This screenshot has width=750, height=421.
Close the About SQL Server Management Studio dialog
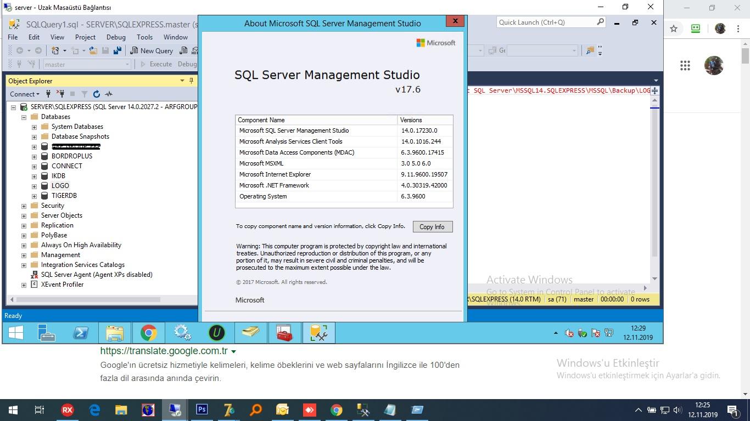click(455, 21)
